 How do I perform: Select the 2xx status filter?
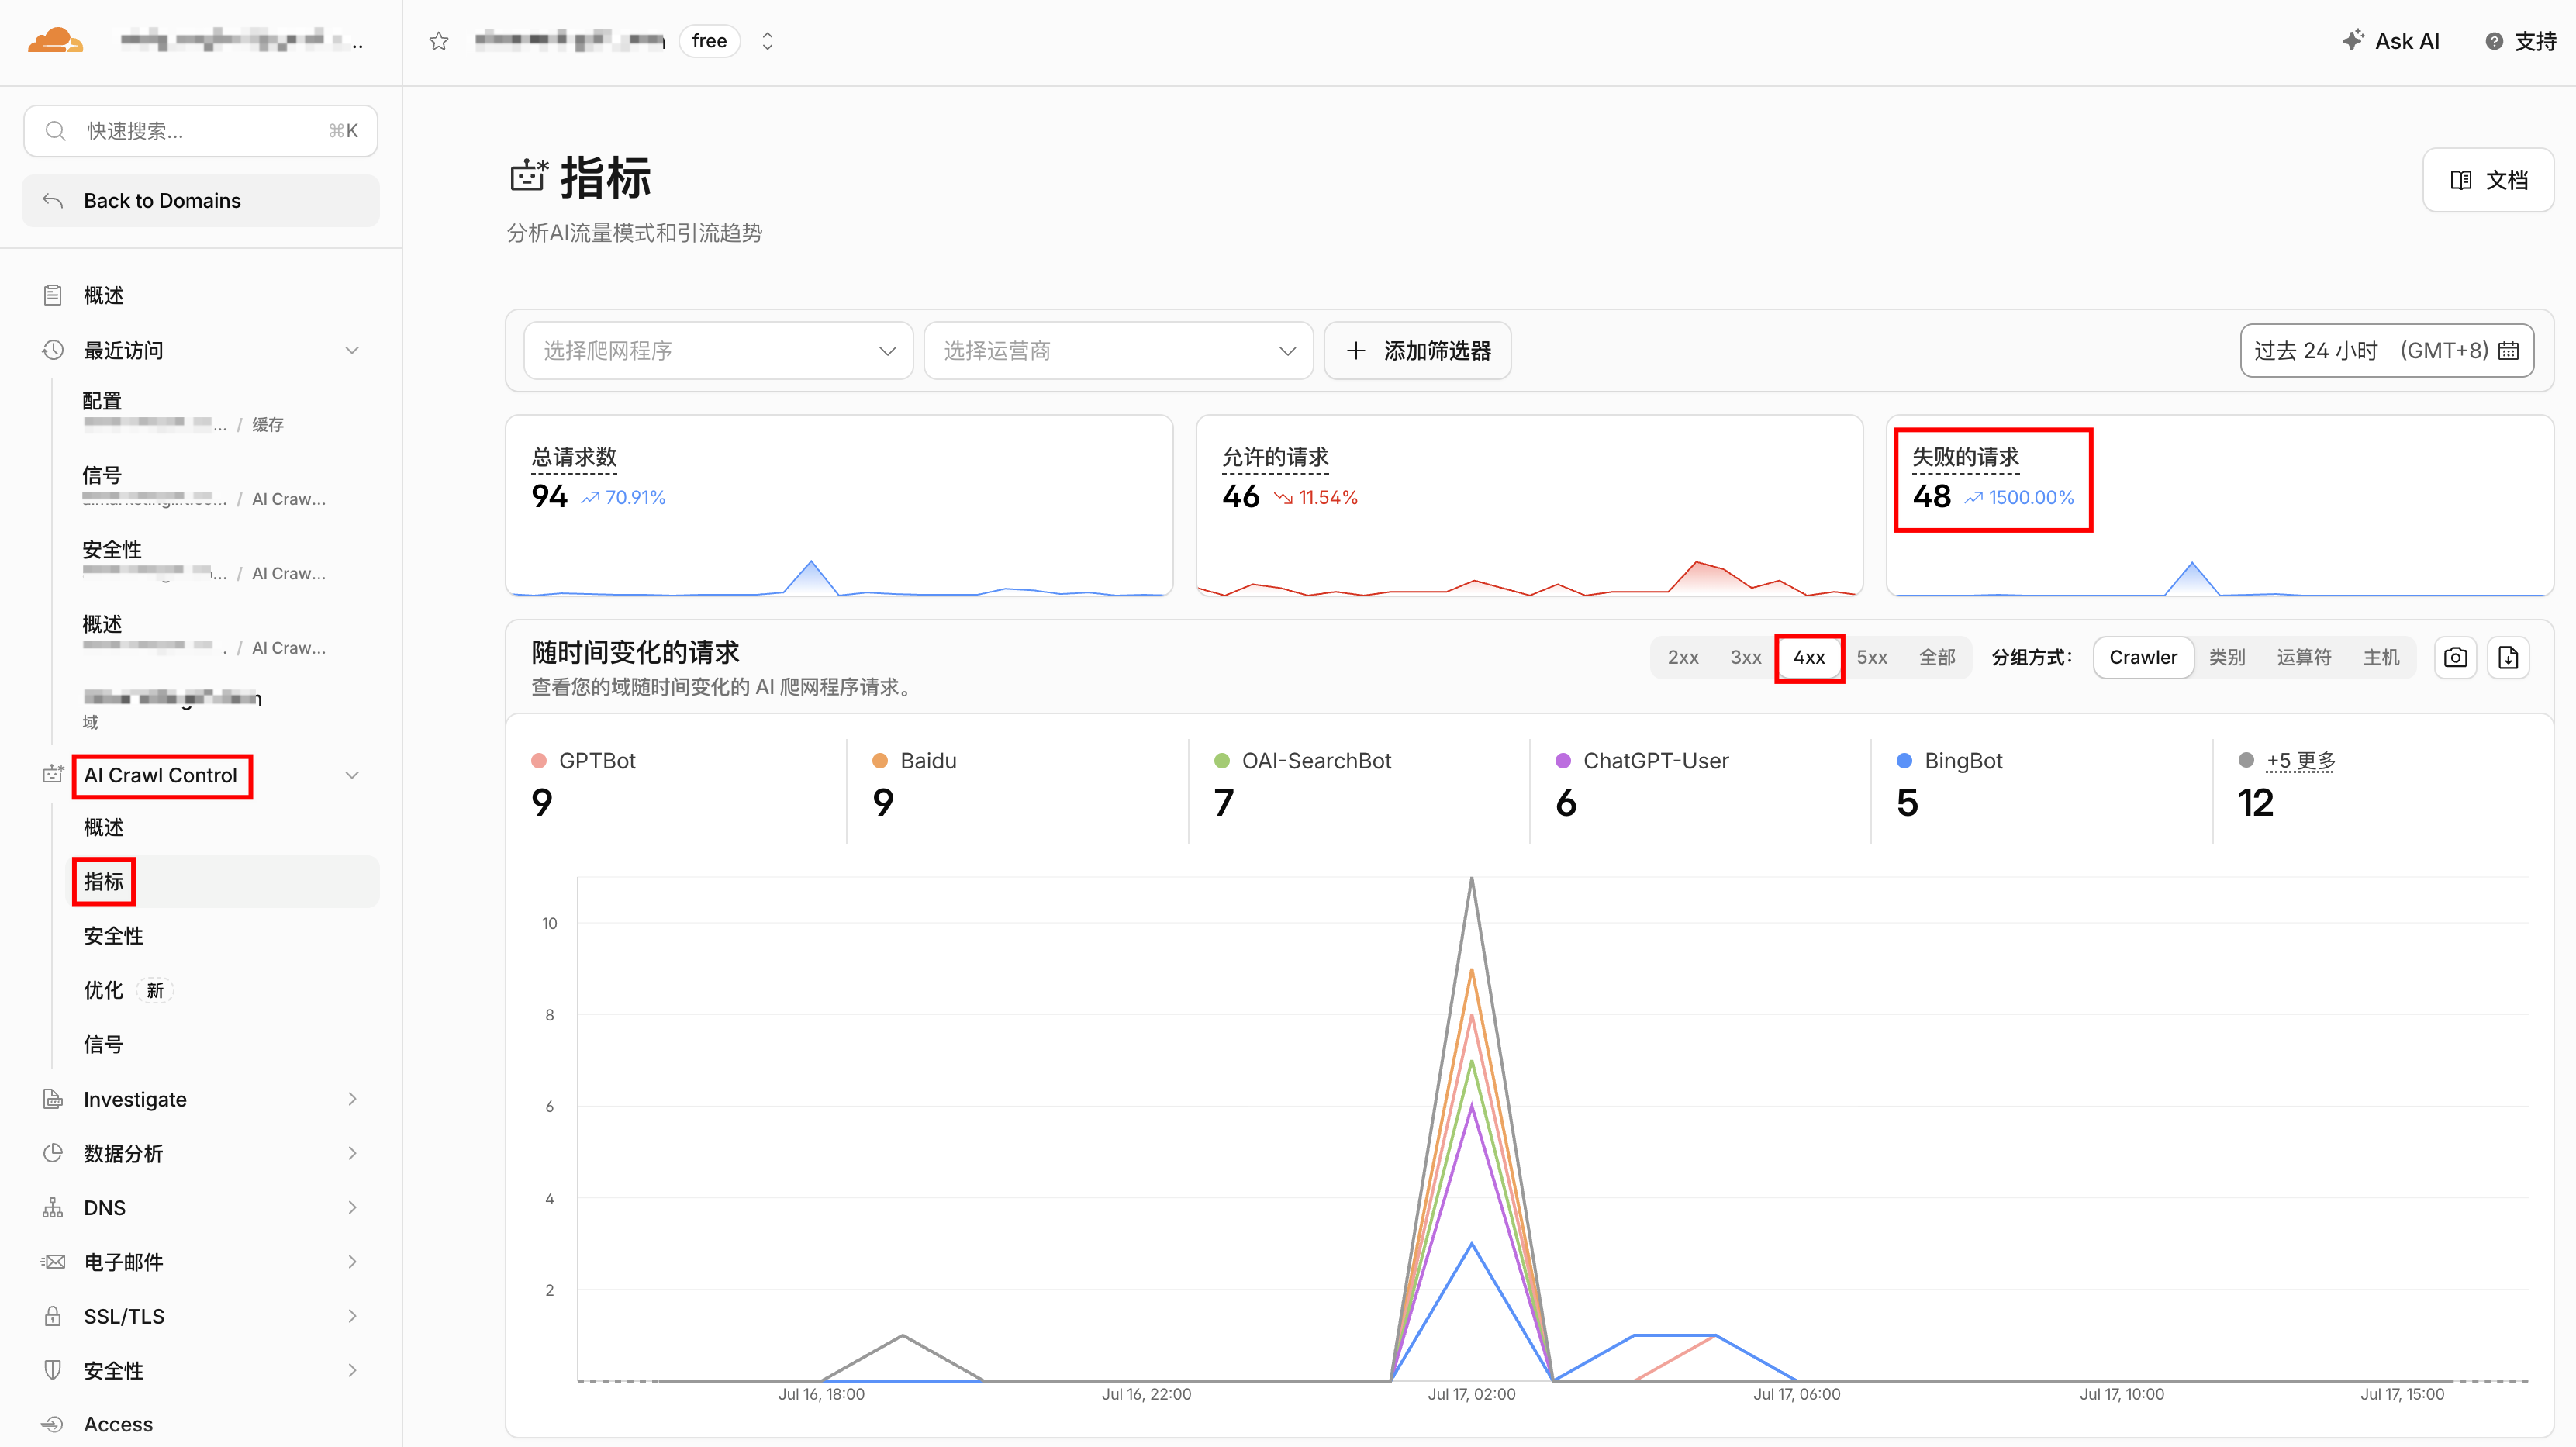(x=1683, y=658)
